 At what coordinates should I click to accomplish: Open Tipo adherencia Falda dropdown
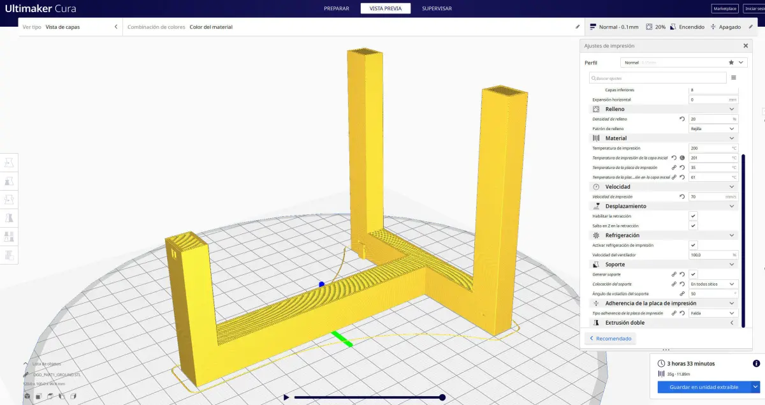coord(713,313)
